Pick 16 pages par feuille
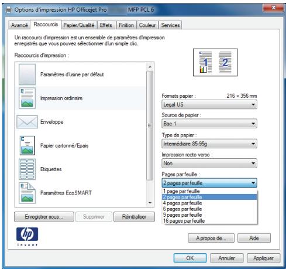 point(209,221)
